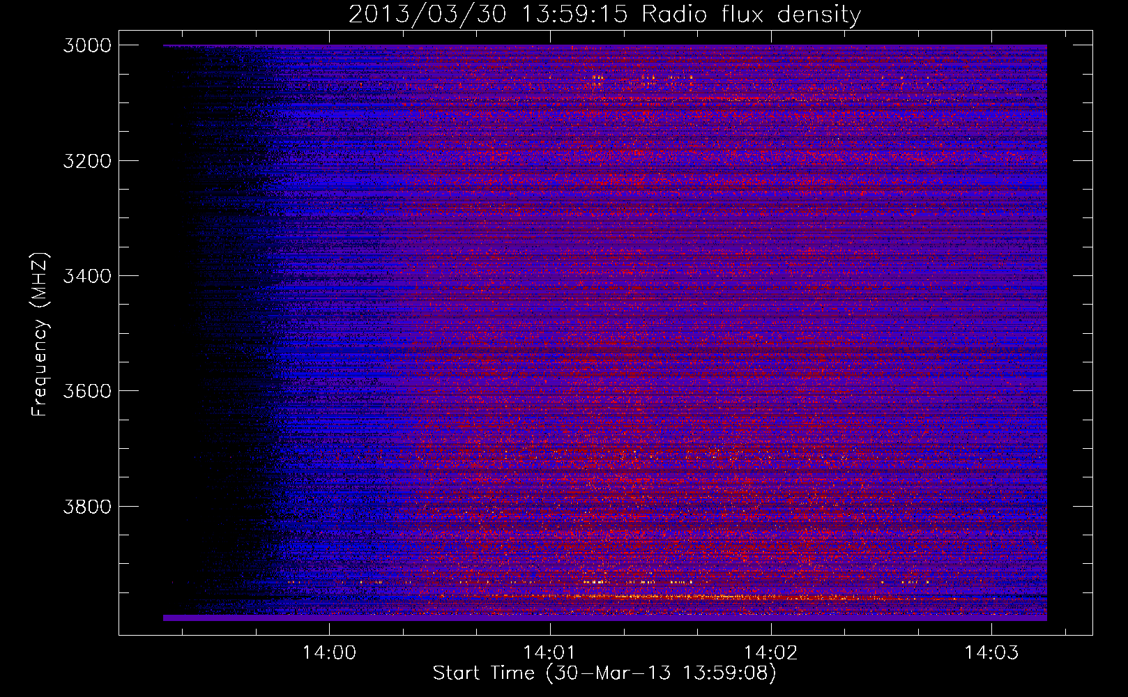This screenshot has width=1128, height=697.
Task: Click the 3600 frequency axis label
Action: coord(87,391)
